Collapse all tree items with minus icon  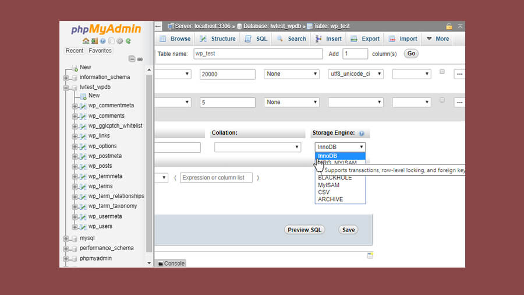click(x=132, y=59)
